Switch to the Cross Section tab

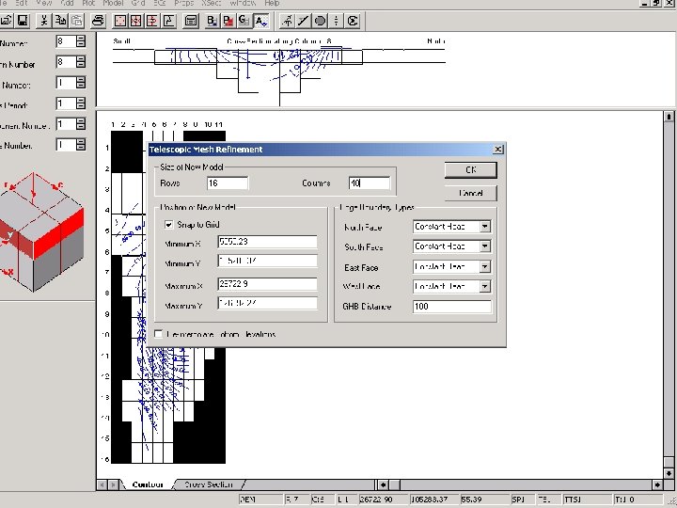(209, 484)
